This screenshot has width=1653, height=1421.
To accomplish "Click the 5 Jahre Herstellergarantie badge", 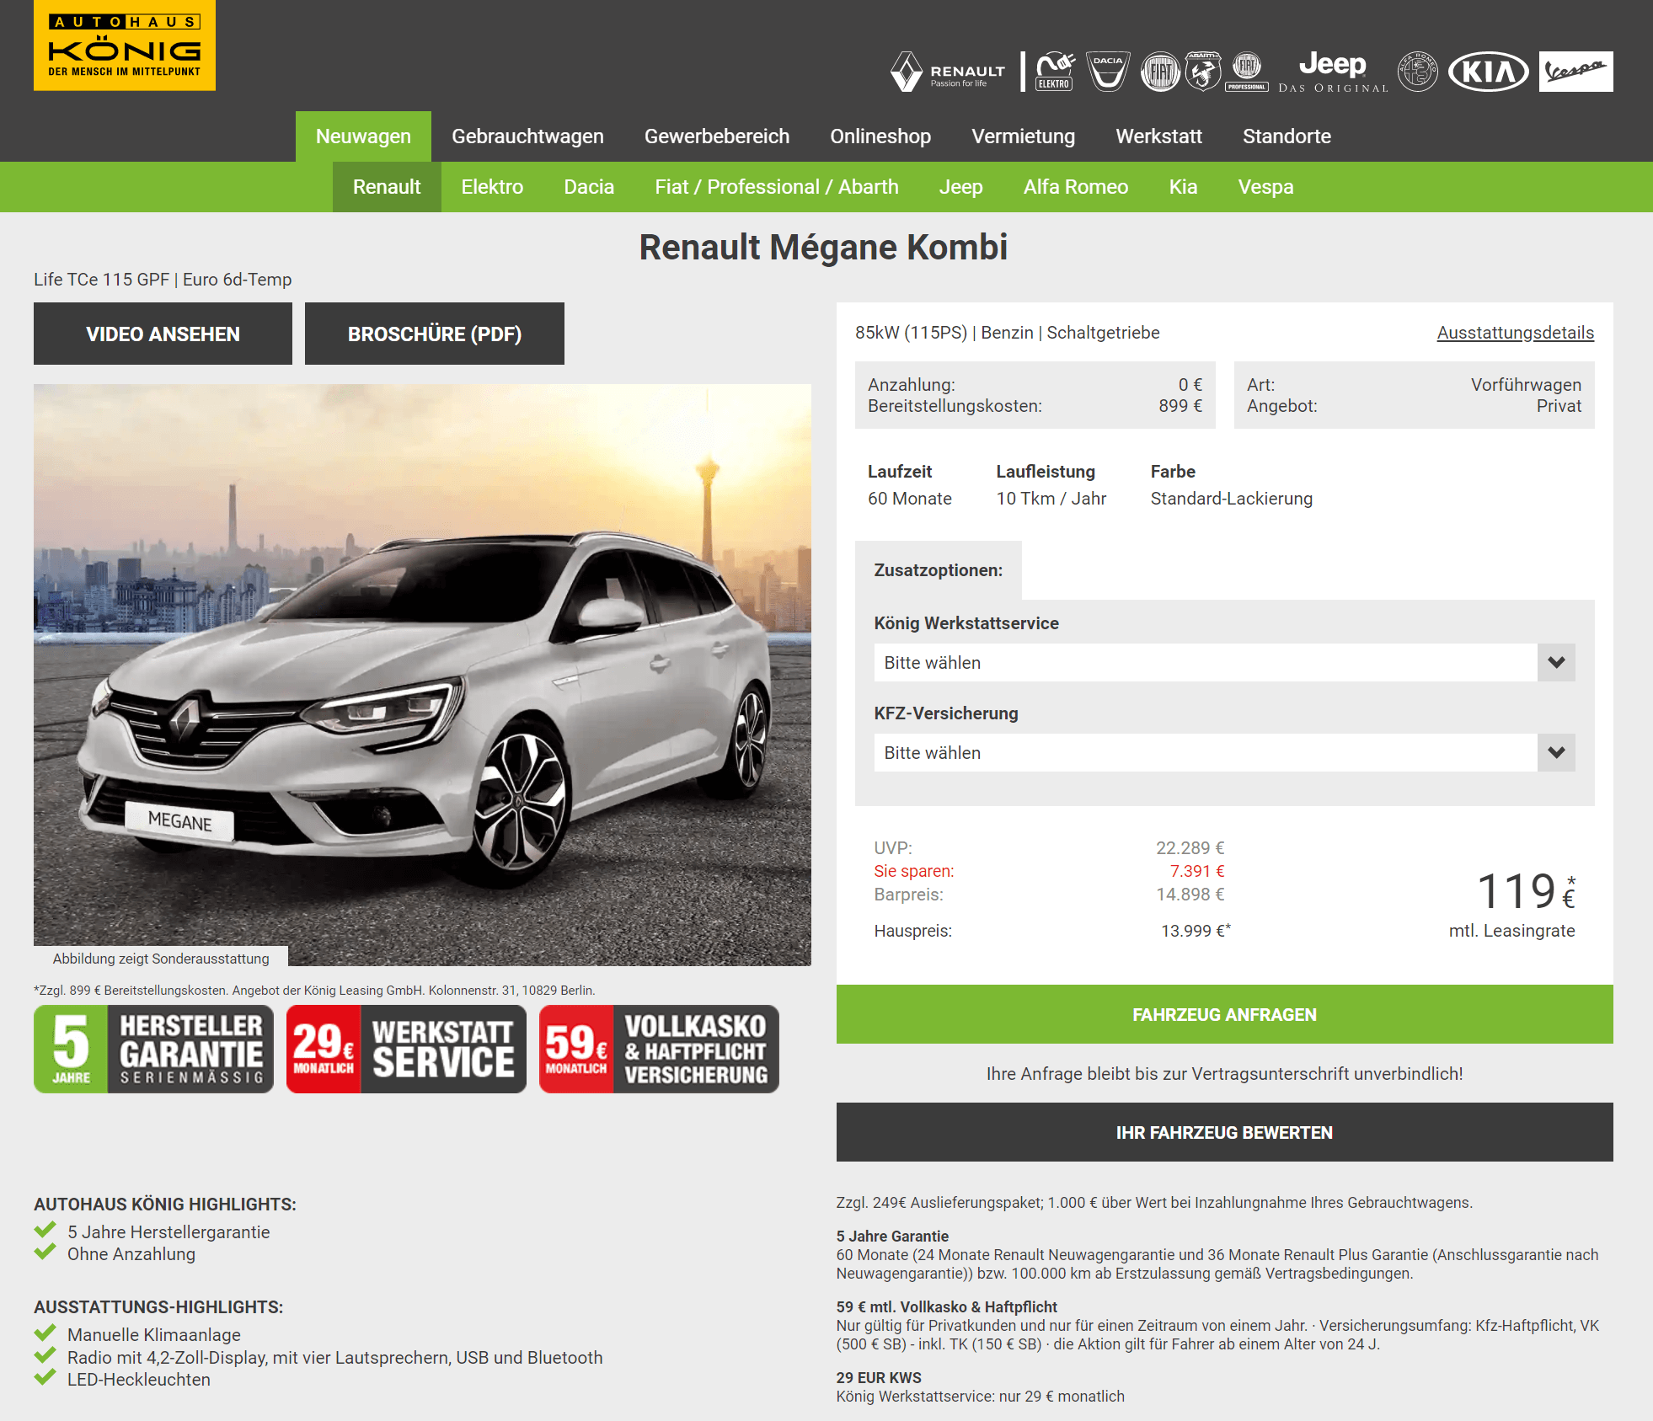I will tap(154, 1049).
